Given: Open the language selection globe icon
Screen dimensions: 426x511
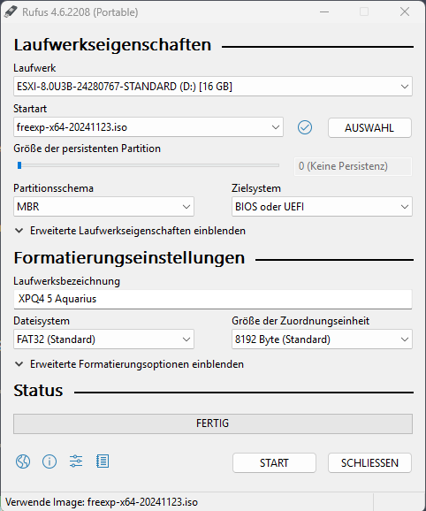Looking at the screenshot, I should click(23, 461).
